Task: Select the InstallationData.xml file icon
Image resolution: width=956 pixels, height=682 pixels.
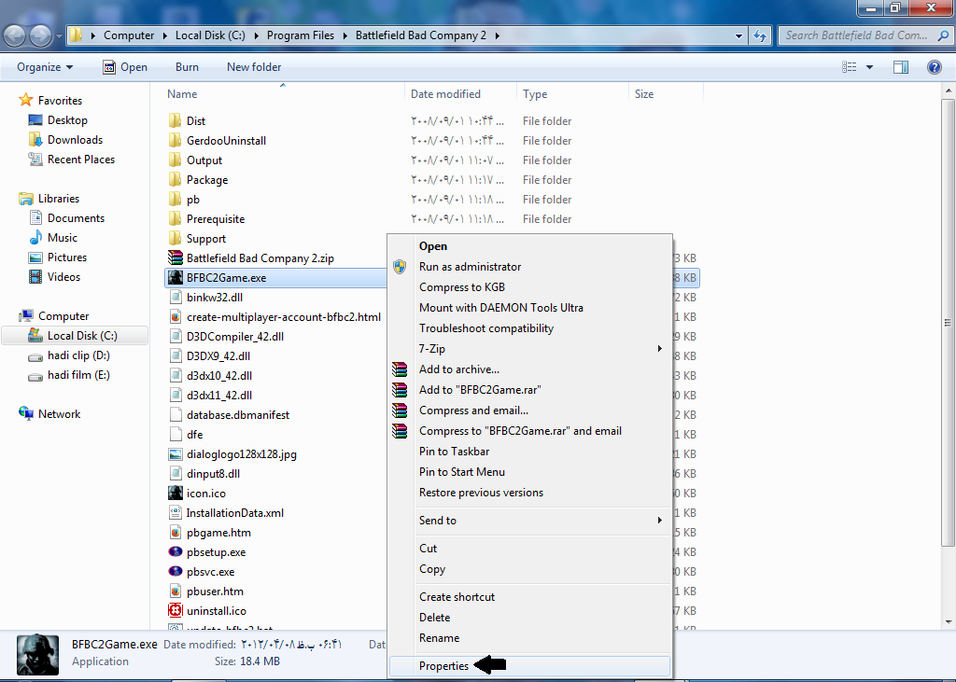Action: (176, 512)
